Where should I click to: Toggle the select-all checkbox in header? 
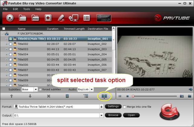pos(4,29)
